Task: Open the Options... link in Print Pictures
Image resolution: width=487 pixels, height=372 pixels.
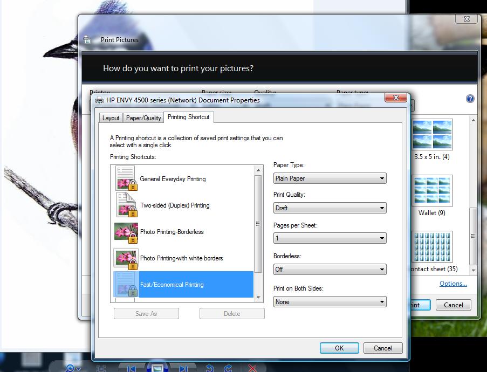Action: [453, 284]
